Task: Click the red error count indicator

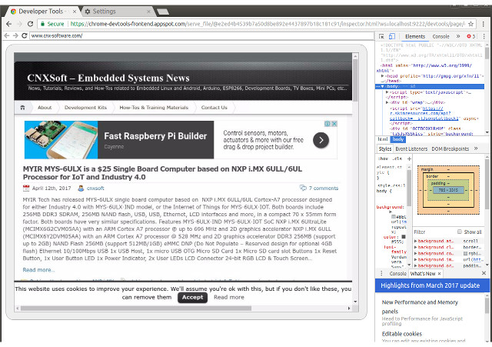Action: [471, 36]
